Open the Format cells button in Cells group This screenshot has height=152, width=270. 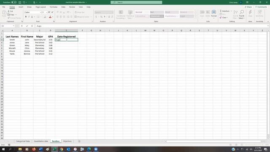tap(214, 14)
